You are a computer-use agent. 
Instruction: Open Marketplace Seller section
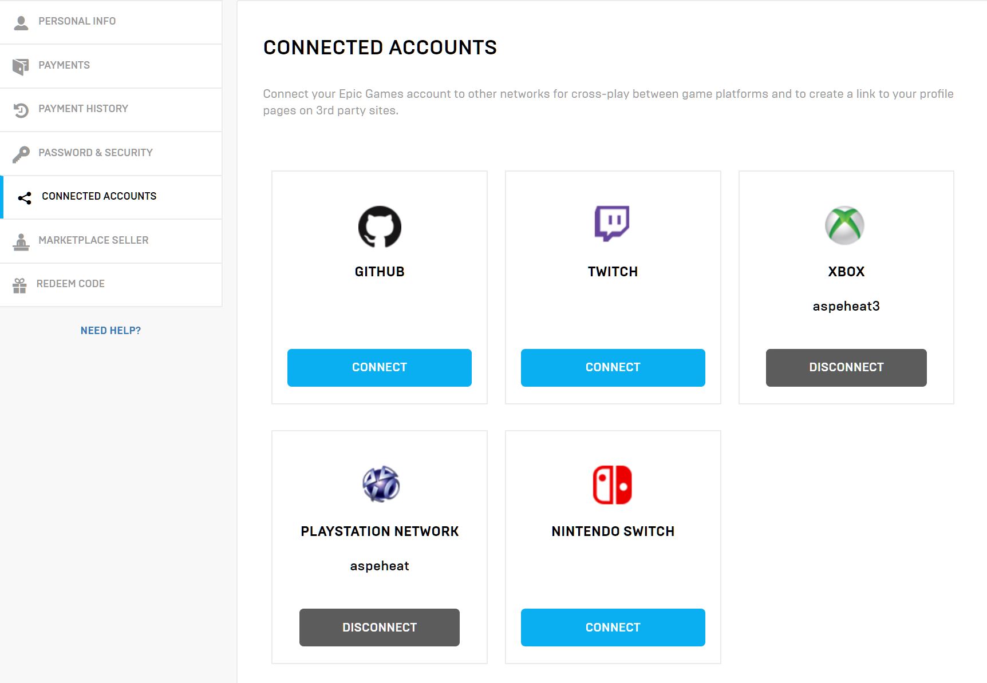tap(111, 241)
